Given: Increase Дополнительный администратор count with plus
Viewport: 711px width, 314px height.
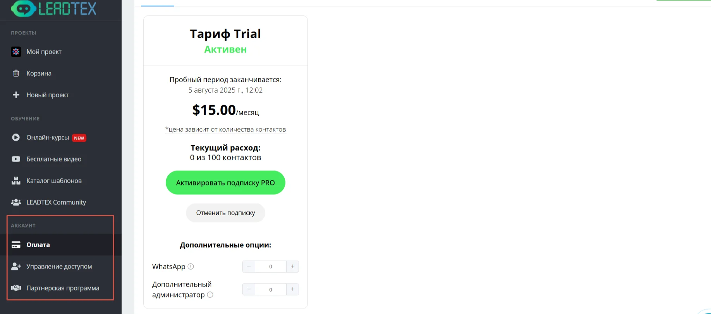Looking at the screenshot, I should pyautogui.click(x=292, y=289).
